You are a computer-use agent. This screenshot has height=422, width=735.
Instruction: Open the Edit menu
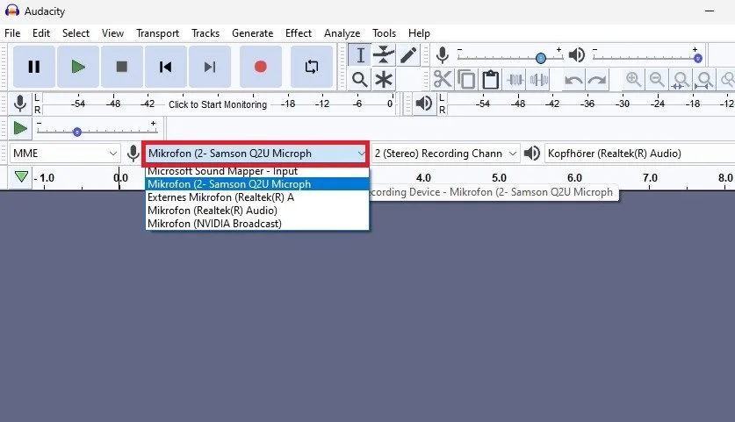(x=41, y=33)
